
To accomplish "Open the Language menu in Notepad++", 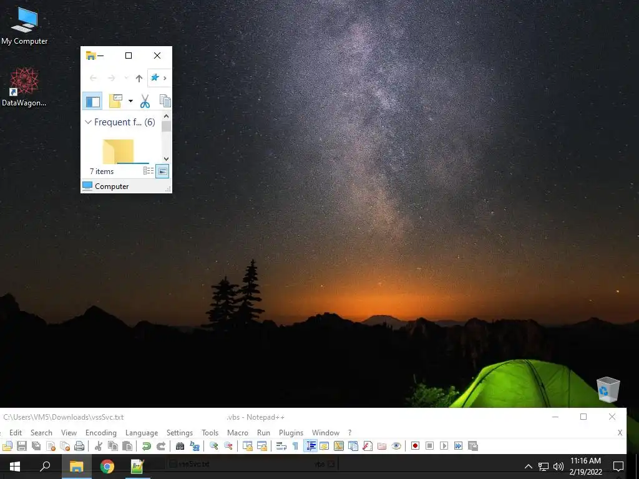I will coord(142,433).
